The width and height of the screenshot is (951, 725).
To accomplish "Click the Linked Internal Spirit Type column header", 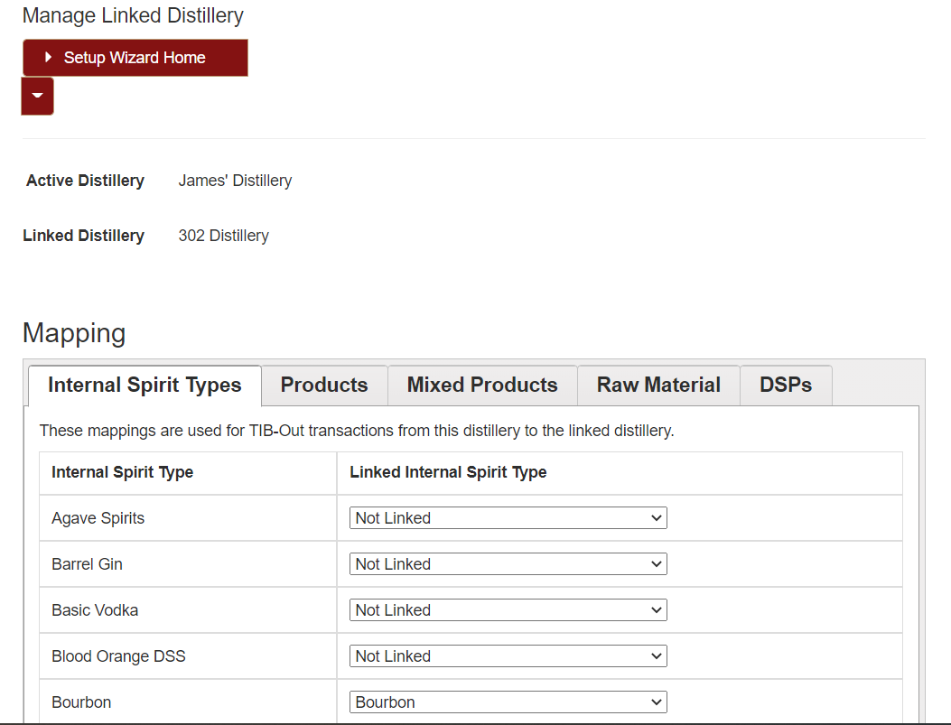I will [448, 472].
